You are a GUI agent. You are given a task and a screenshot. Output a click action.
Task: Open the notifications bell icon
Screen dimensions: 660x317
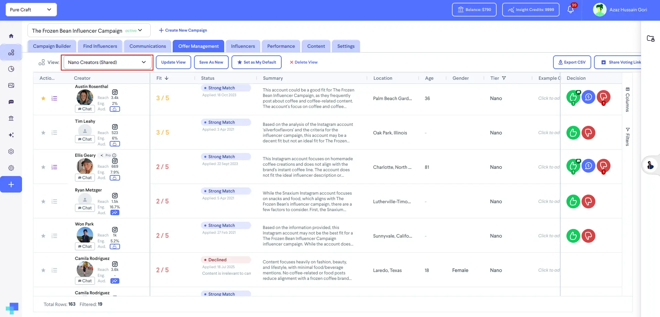571,10
